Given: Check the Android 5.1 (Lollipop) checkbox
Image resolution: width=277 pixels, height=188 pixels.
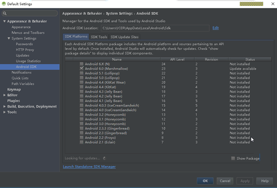Looking at the screenshot, I should pyautogui.click(x=82, y=73).
